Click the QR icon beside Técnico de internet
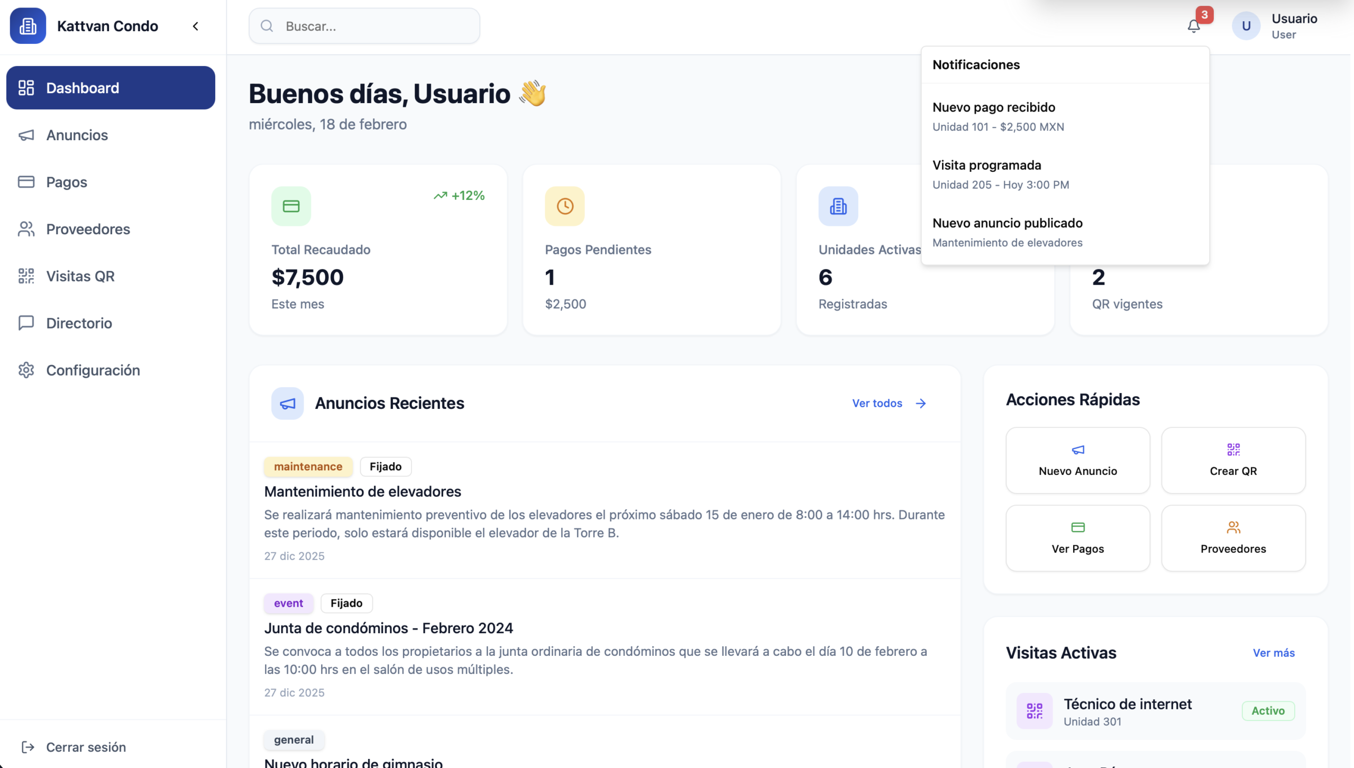The width and height of the screenshot is (1354, 768). (x=1035, y=711)
